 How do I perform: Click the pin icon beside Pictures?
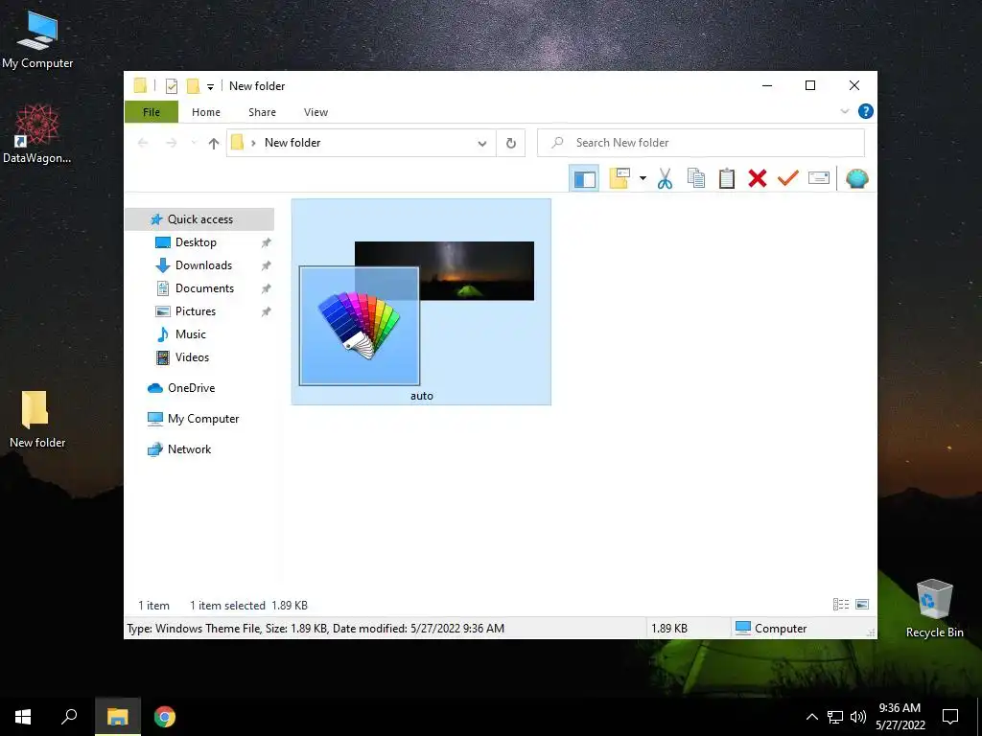click(267, 311)
